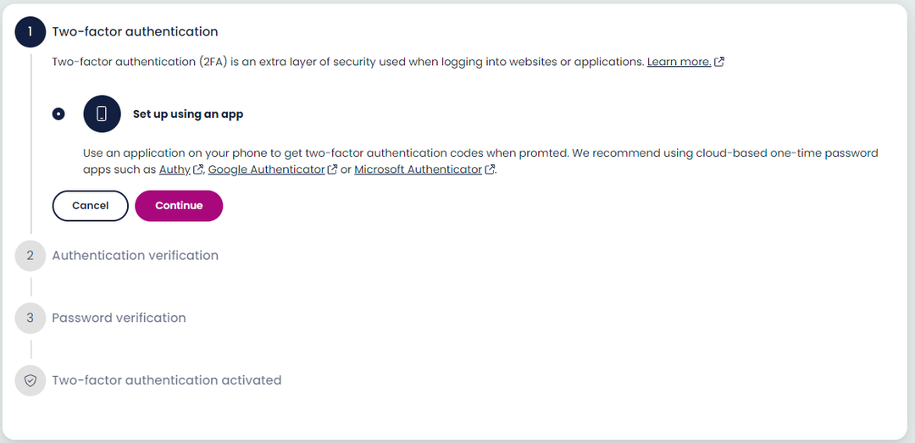Click the Password verification step label
This screenshot has height=443, width=915.
click(119, 318)
